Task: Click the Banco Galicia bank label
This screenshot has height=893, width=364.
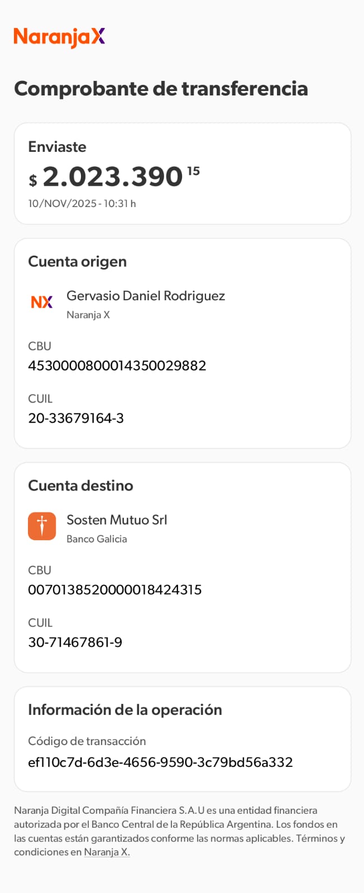Action: pyautogui.click(x=97, y=539)
